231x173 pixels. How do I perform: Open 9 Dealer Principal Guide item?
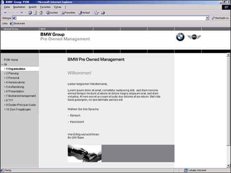click(x=21, y=105)
